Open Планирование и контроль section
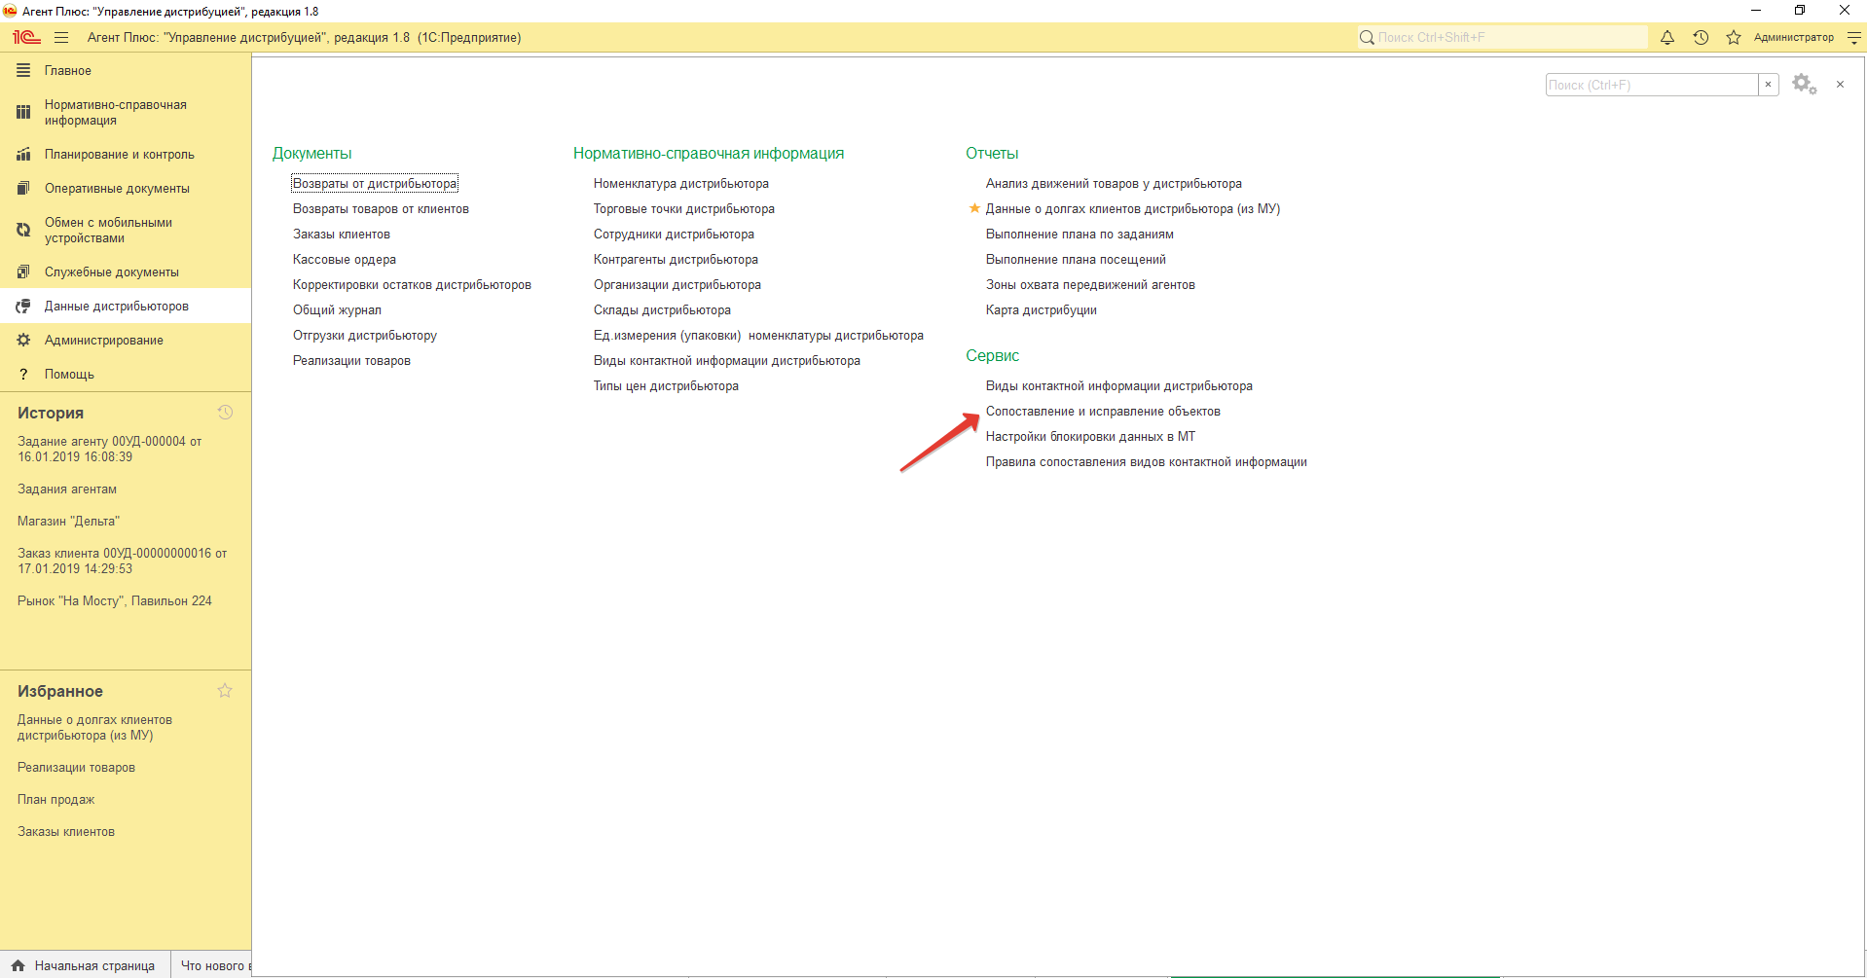 point(126,154)
